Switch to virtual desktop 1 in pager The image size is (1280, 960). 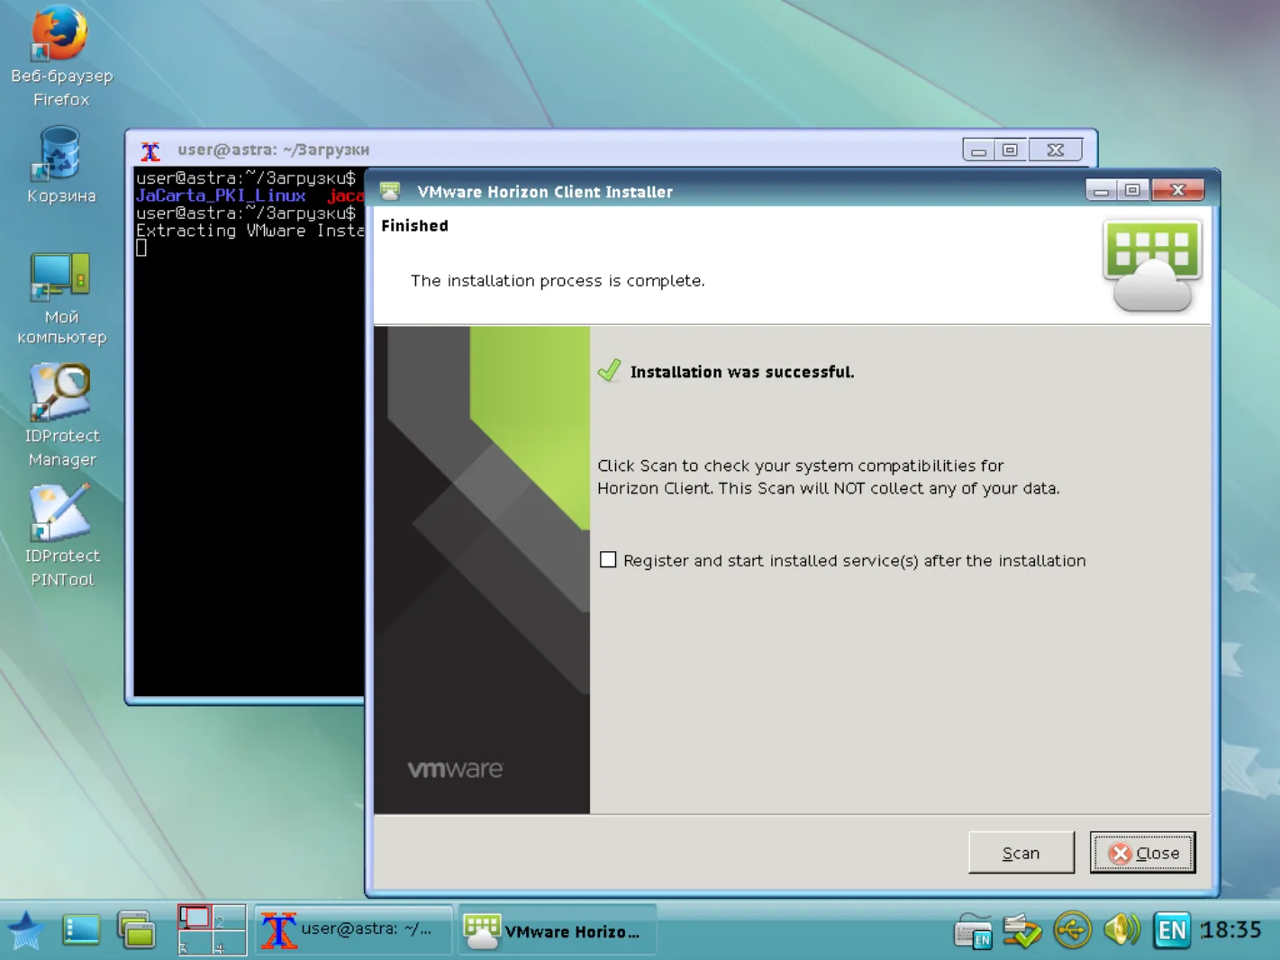tap(195, 918)
